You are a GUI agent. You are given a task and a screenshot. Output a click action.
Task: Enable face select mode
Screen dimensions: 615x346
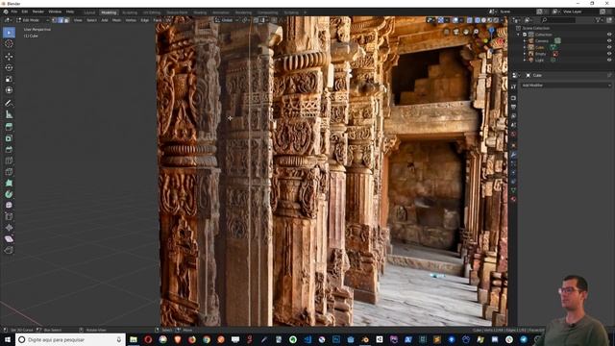tap(66, 20)
